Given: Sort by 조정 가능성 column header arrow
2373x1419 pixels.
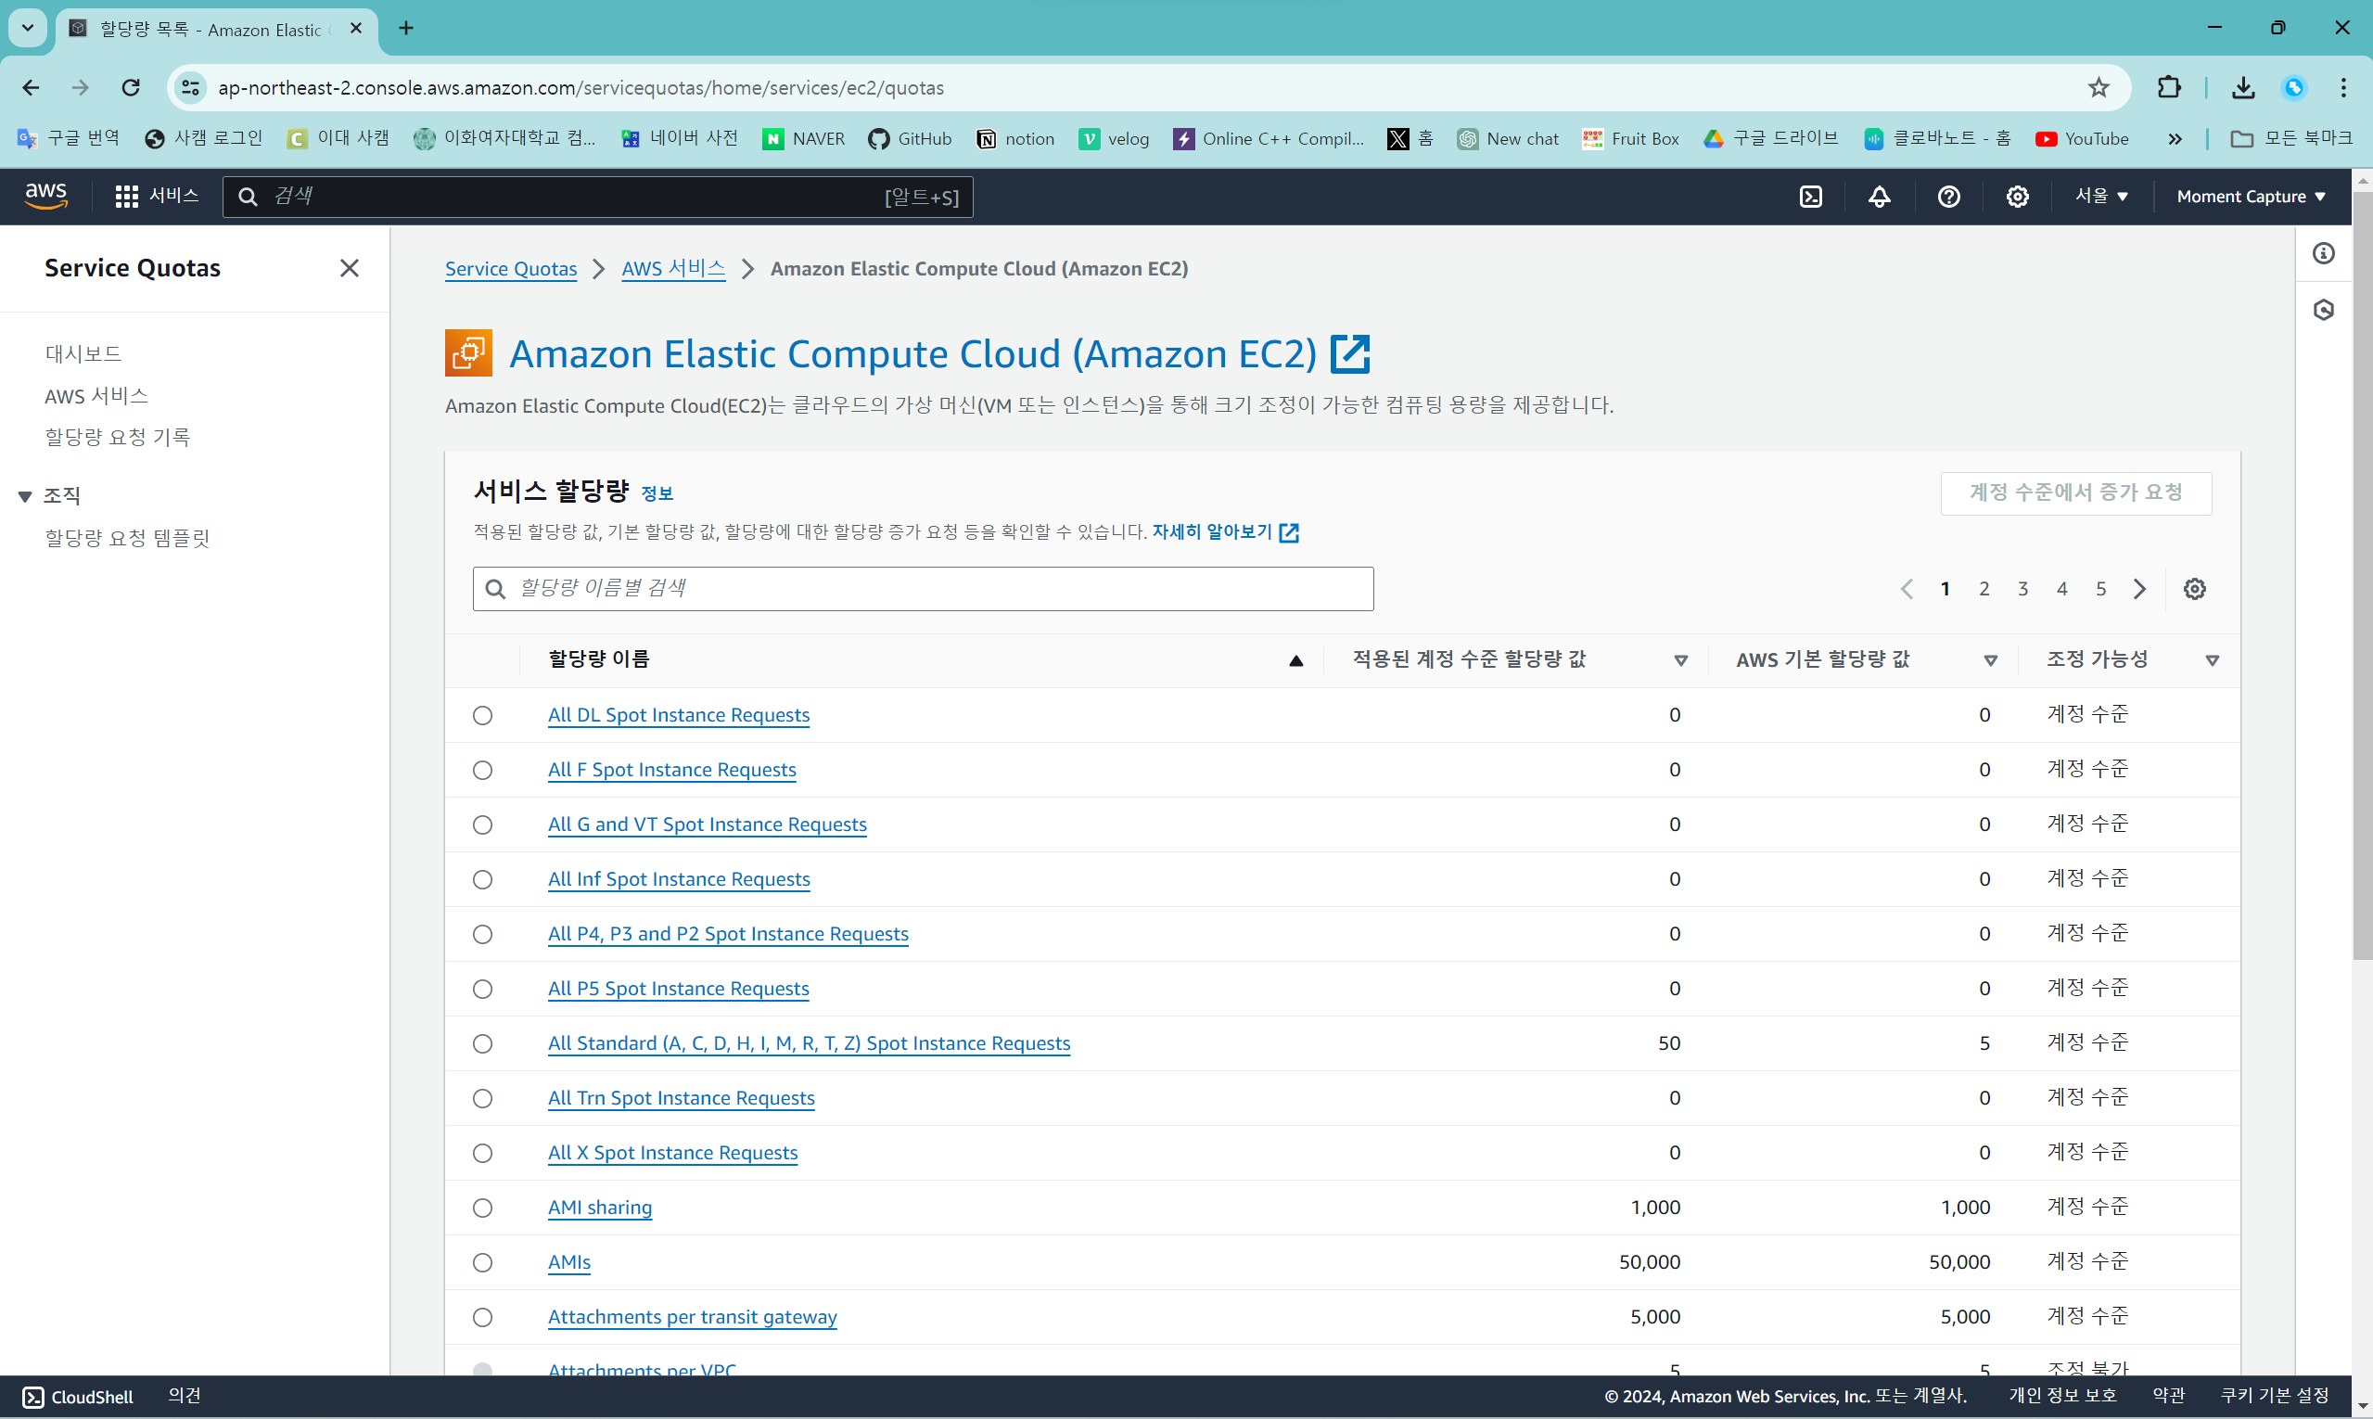Looking at the screenshot, I should click(2212, 660).
